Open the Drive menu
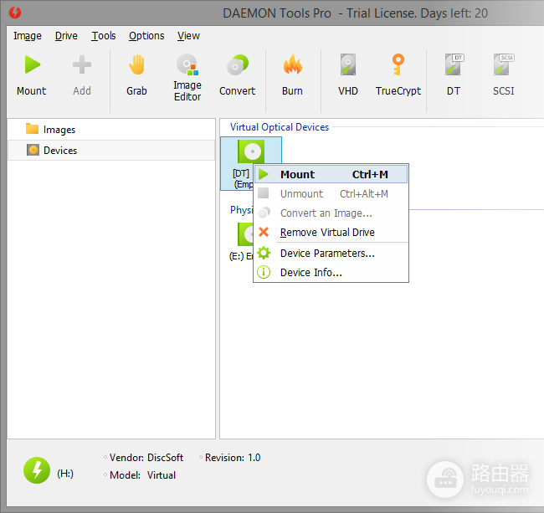This screenshot has width=544, height=513. click(66, 36)
